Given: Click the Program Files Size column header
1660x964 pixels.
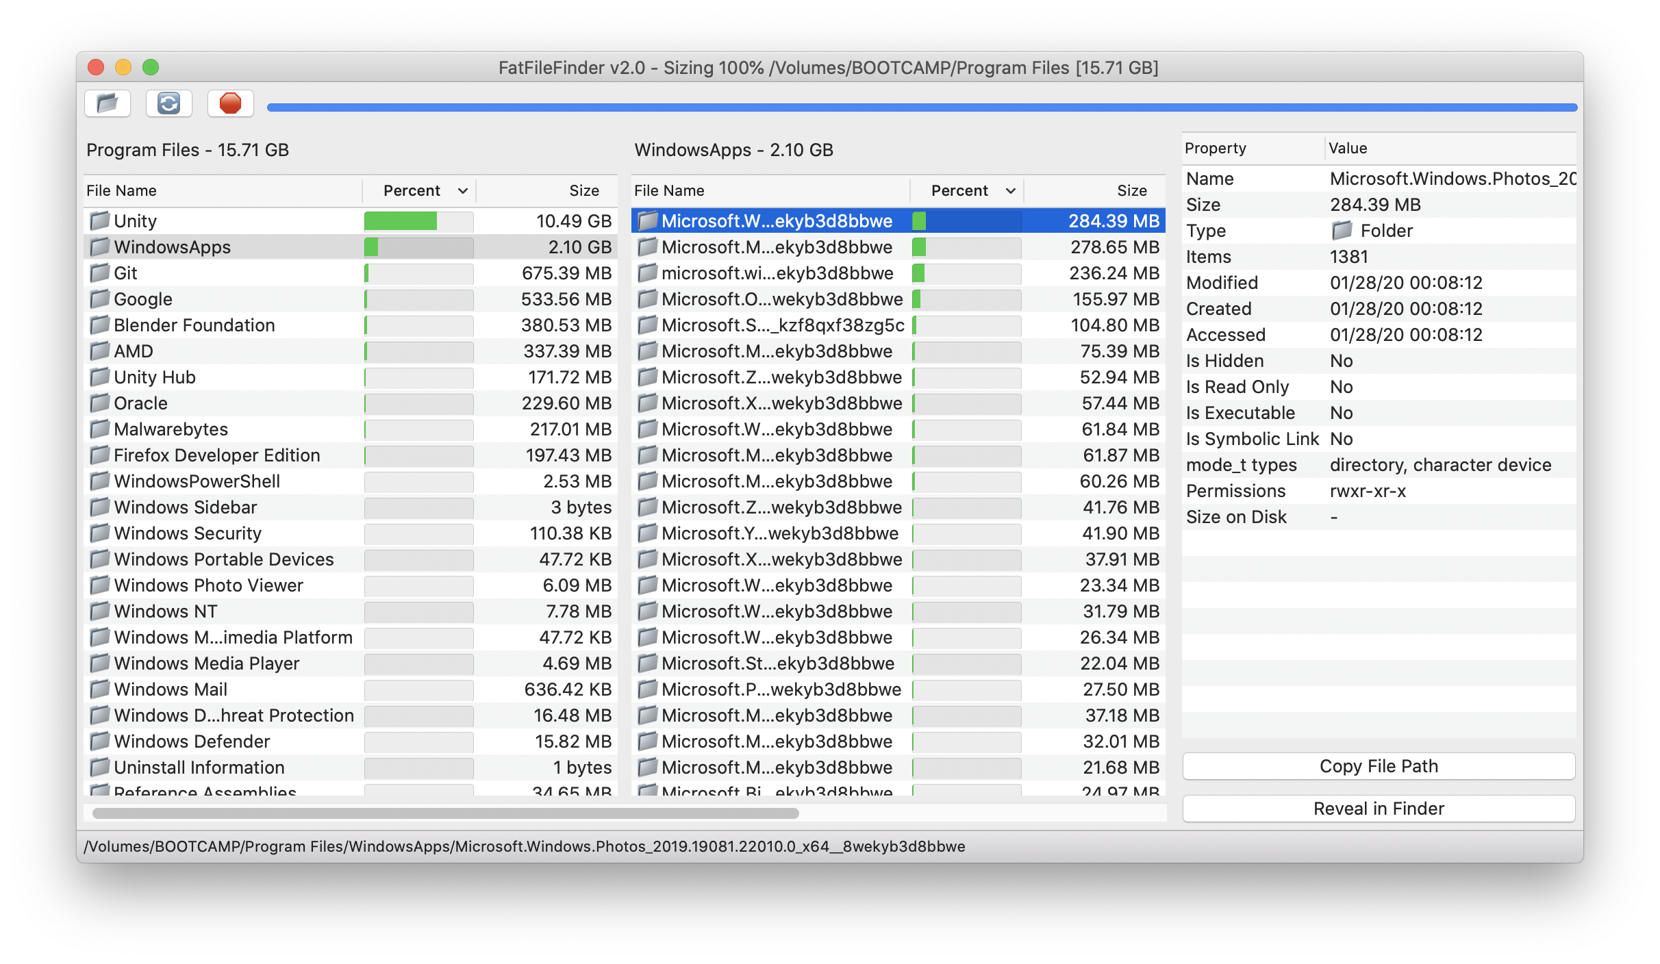Looking at the screenshot, I should (547, 190).
